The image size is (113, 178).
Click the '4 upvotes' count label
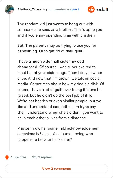click(x=19, y=157)
